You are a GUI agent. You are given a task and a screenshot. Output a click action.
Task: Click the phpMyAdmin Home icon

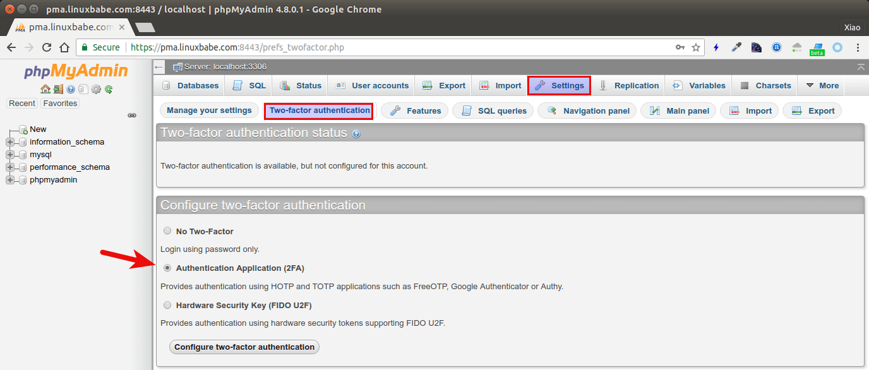(45, 90)
